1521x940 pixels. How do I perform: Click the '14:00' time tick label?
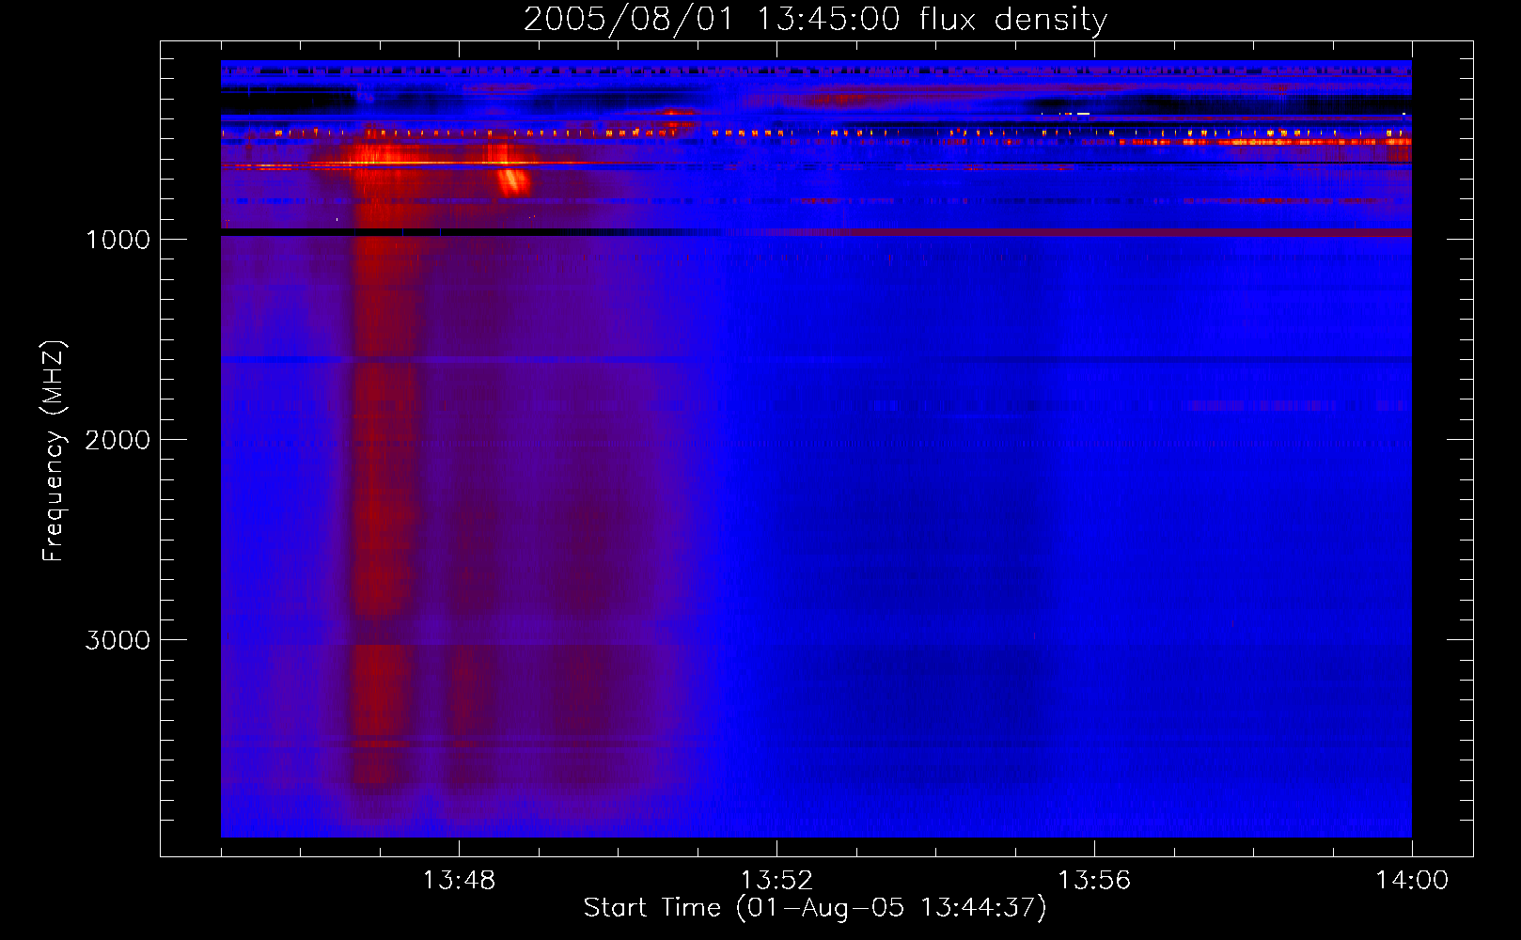(1412, 881)
